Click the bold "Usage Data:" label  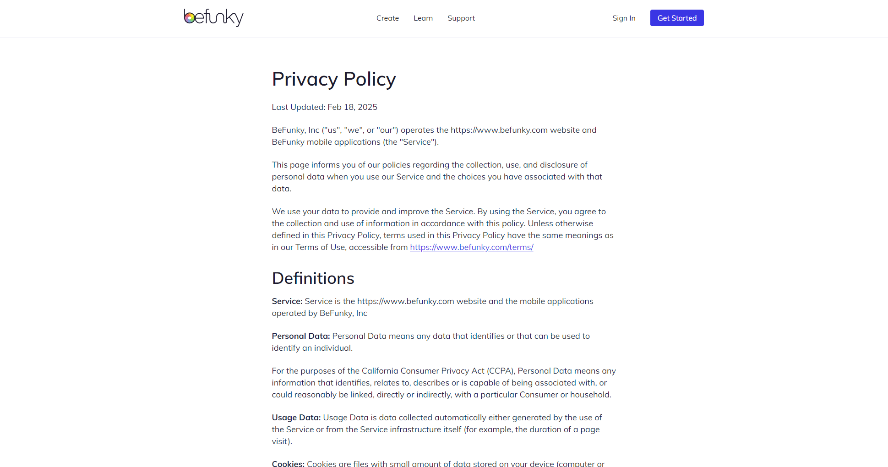296,418
